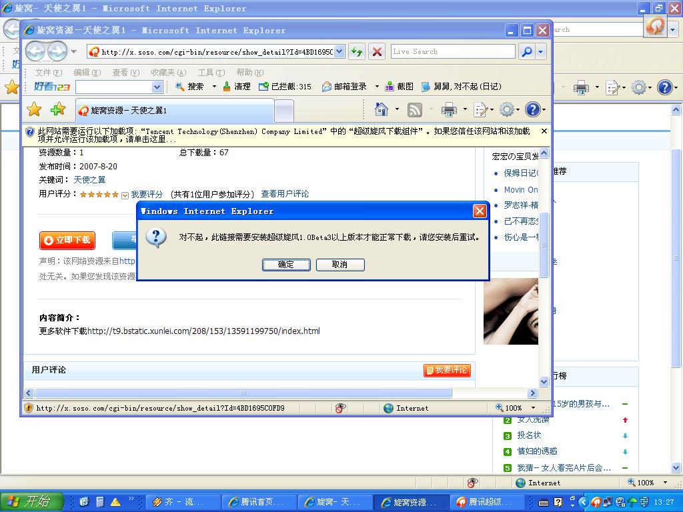Open 帮助 menu
683x512 pixels.
coord(250,72)
